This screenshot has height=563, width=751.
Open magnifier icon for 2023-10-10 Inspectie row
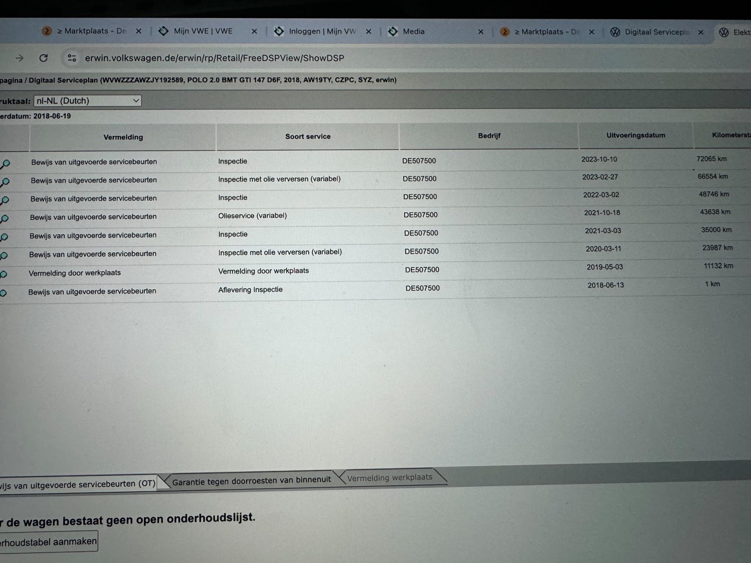5,164
